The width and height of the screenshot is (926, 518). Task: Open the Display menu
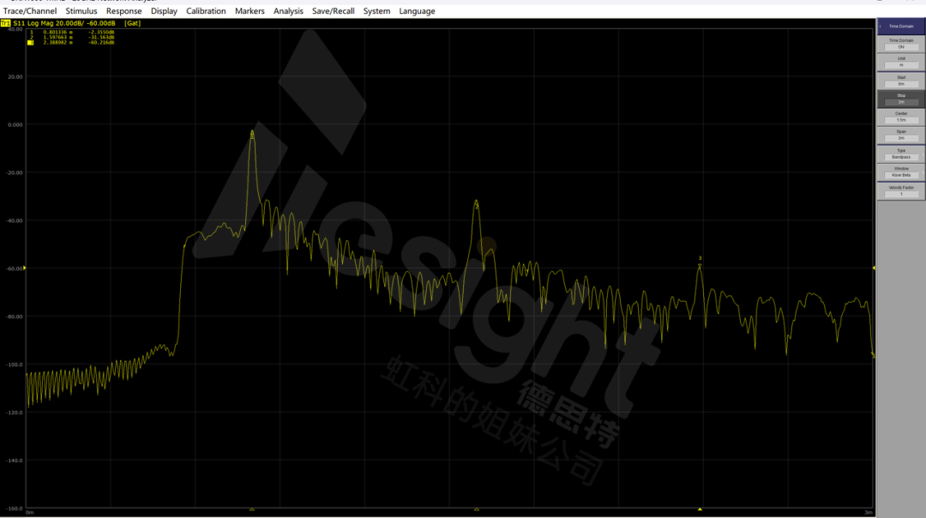[164, 11]
